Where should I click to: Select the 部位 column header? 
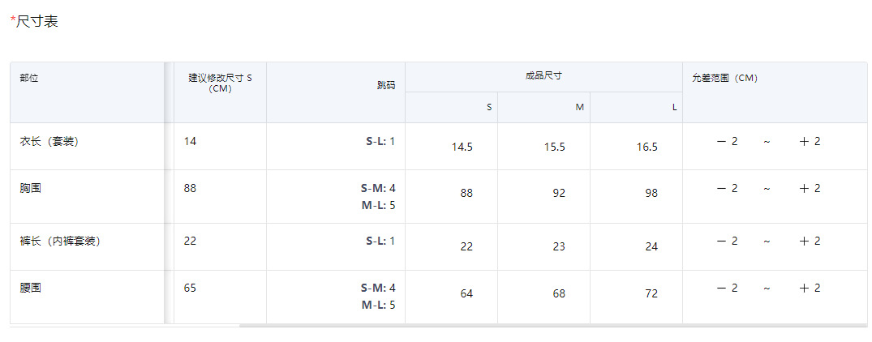tap(29, 78)
